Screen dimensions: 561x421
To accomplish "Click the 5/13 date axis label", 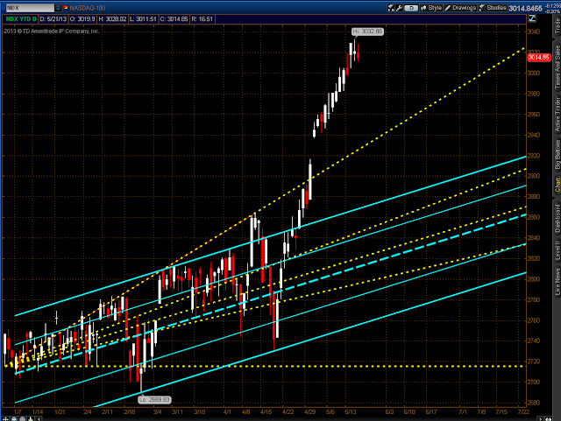I will point(351,411).
